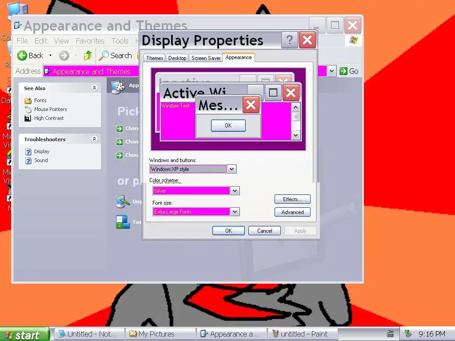Click the 9:16 PM clock
The width and height of the screenshot is (455, 341).
(x=432, y=334)
